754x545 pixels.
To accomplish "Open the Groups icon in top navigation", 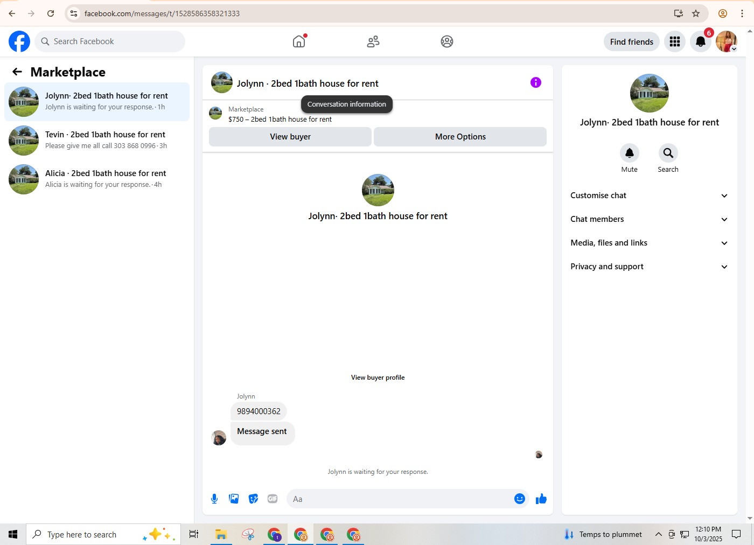I will pyautogui.click(x=447, y=41).
